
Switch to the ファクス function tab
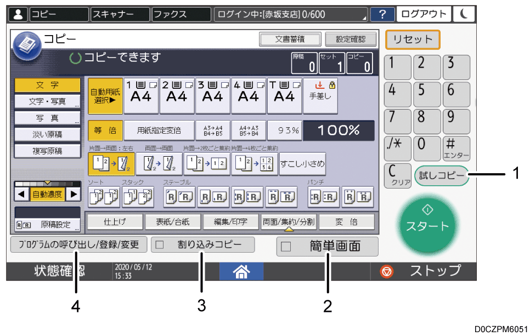pyautogui.click(x=181, y=14)
